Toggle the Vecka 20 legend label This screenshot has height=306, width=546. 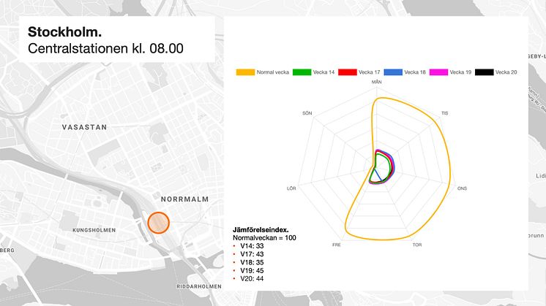click(506, 72)
